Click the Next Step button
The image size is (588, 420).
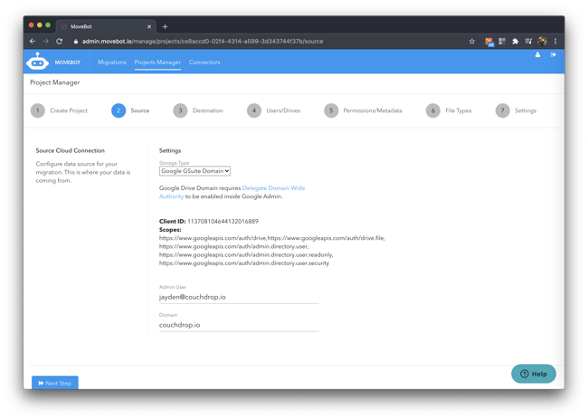[x=54, y=383]
